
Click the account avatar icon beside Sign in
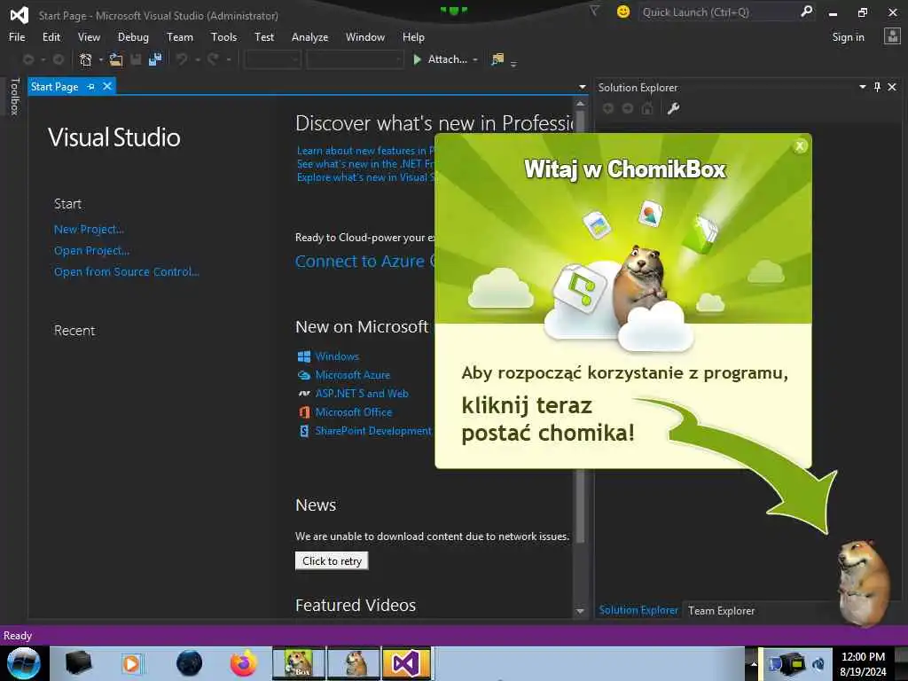point(892,36)
